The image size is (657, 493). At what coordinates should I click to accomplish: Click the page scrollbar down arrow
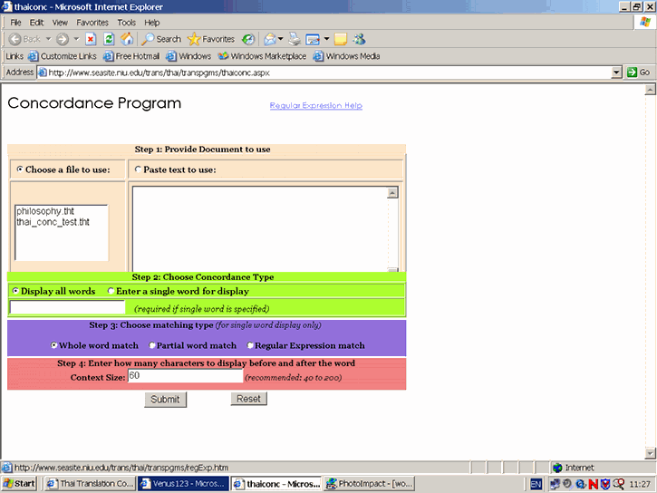(x=650, y=452)
